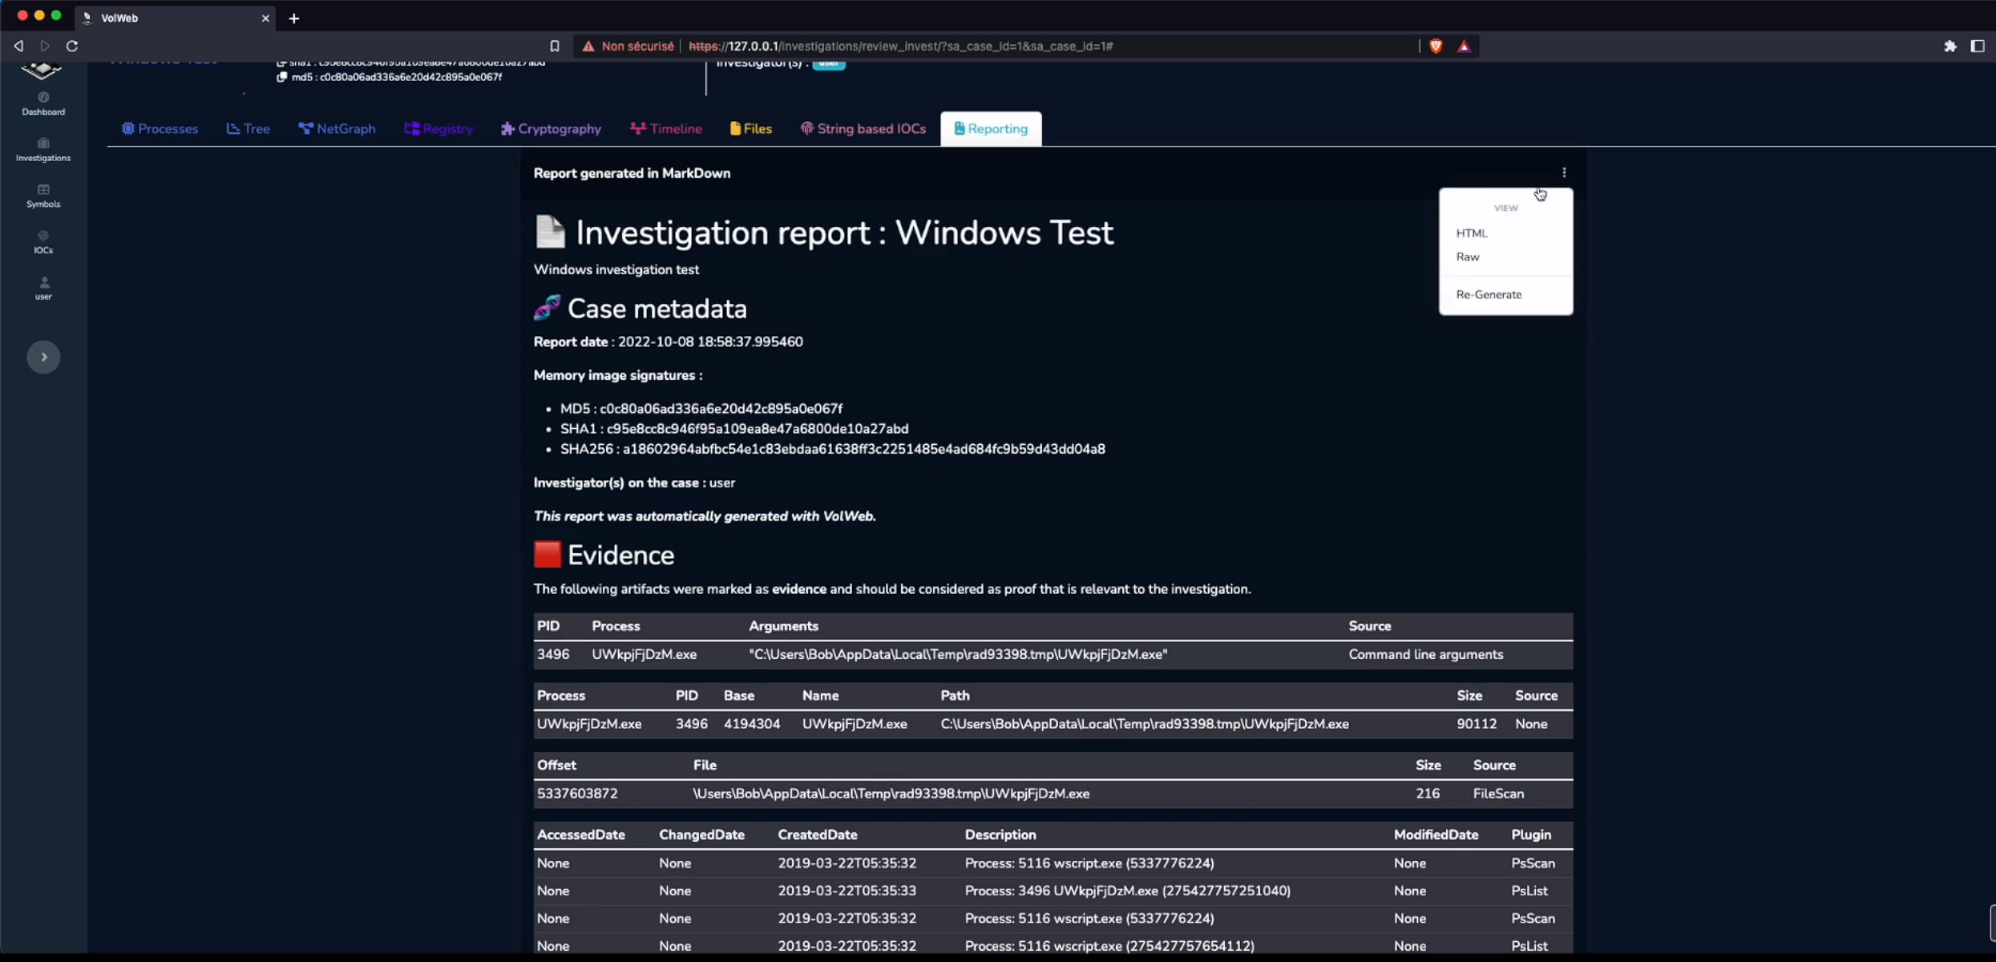This screenshot has height=962, width=1996.
Task: Click the VolWeb logo in the sidebar
Action: coord(42,71)
